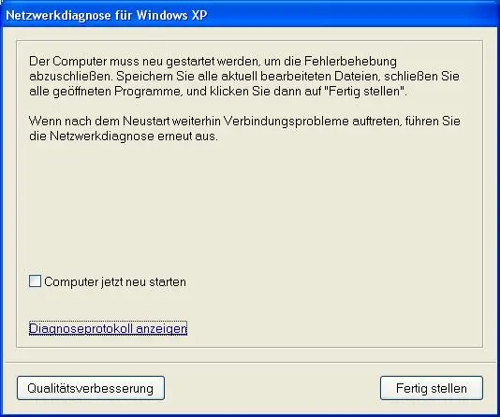Click the Qualitätsverbesserung button
Image resolution: width=500 pixels, height=417 pixels.
[x=91, y=388]
